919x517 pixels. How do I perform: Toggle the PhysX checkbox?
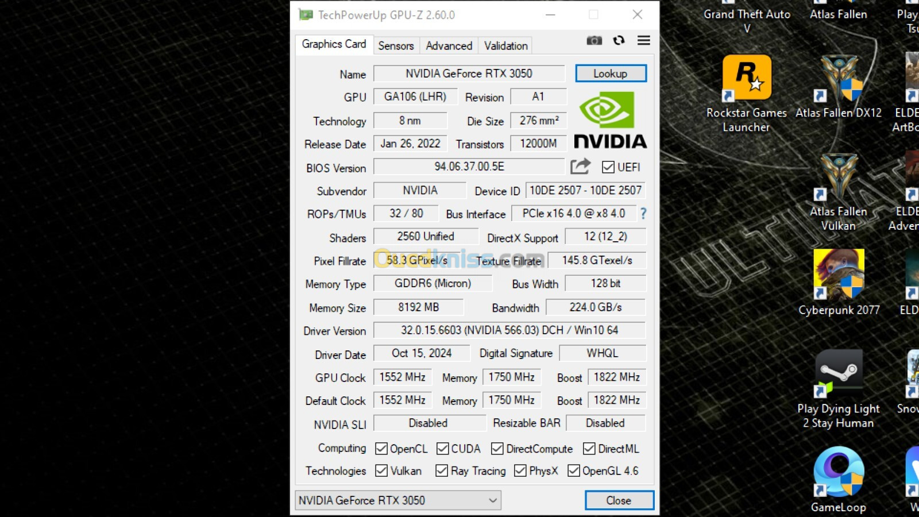pos(520,471)
